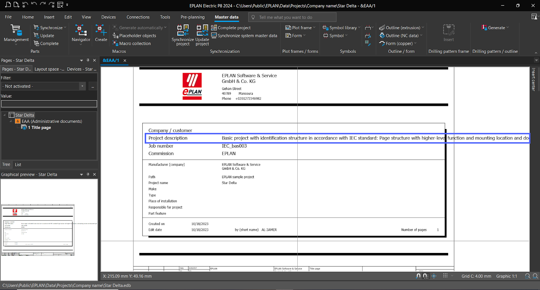Open quick access toolbar customize arrow

click(67, 5)
